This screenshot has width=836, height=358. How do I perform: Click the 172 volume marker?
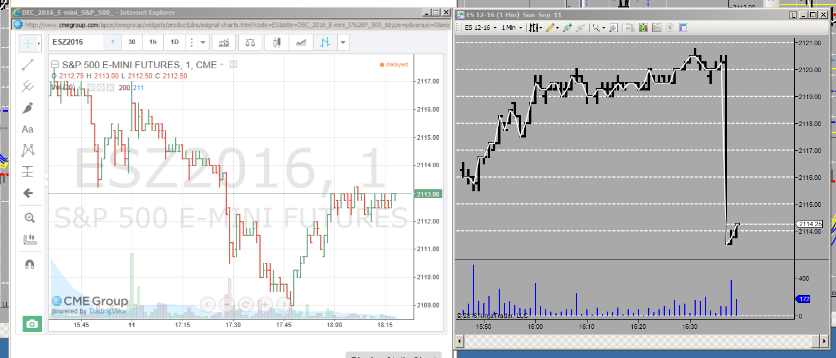[x=803, y=298]
